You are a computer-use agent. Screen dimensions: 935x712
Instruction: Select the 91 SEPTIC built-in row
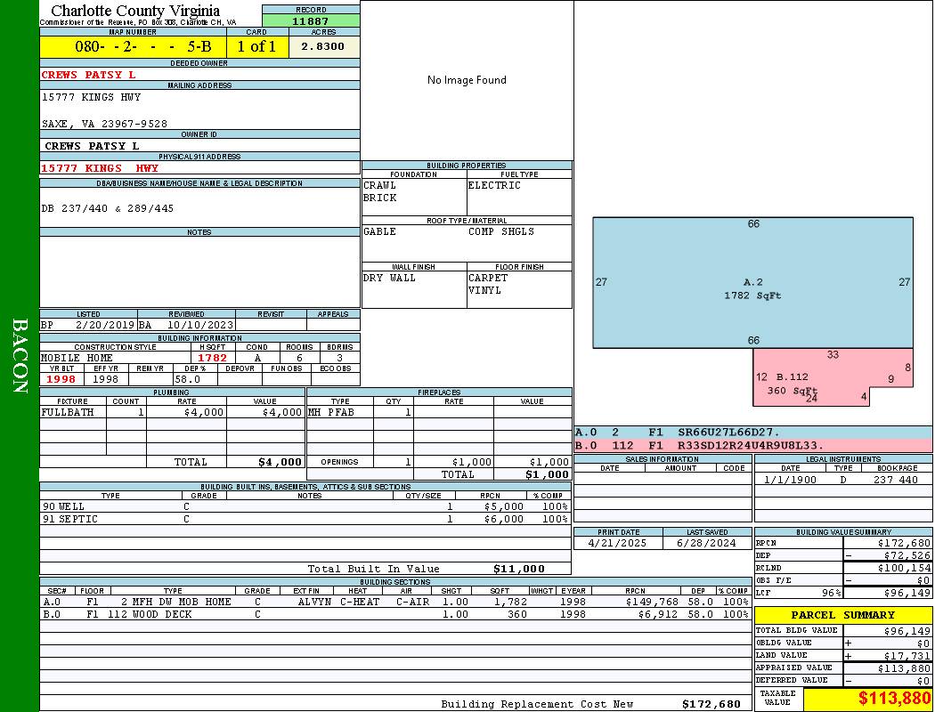pyautogui.click(x=305, y=519)
